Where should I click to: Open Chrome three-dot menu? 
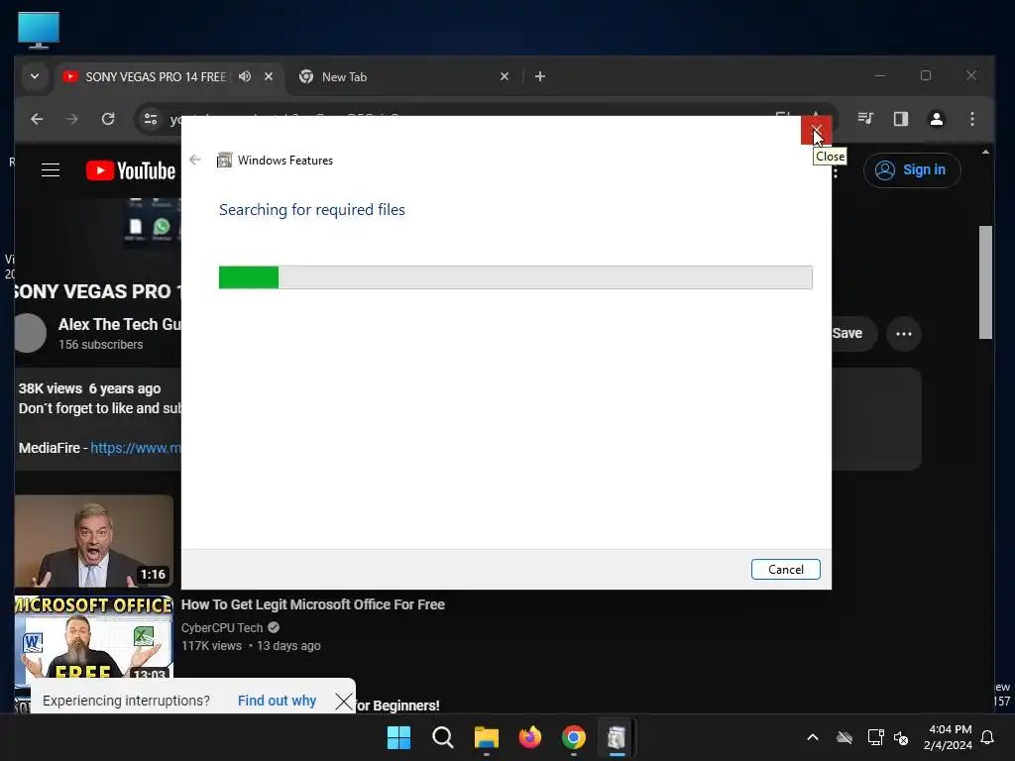point(971,119)
